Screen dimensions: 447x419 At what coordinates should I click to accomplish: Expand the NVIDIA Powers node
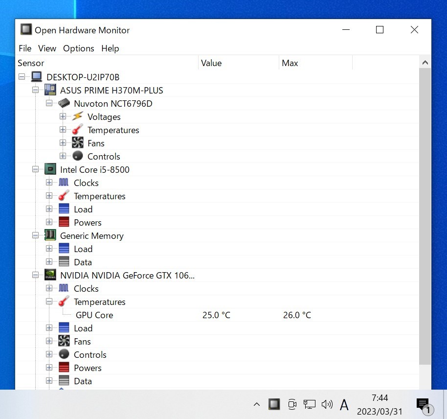pos(49,367)
